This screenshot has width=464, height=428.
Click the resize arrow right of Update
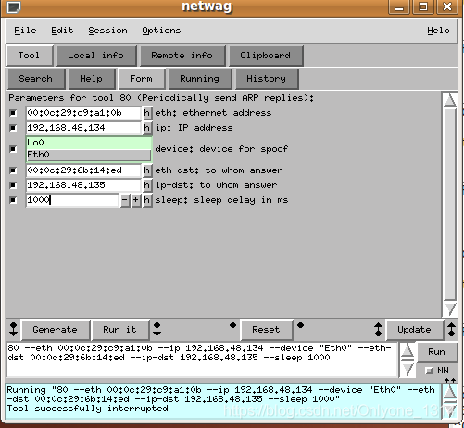pyautogui.click(x=451, y=329)
